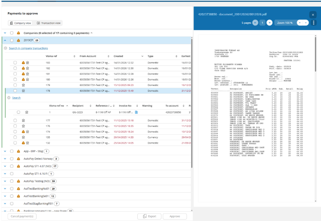
Task: Click bank icon on payment 177 row
Action: (23, 121)
